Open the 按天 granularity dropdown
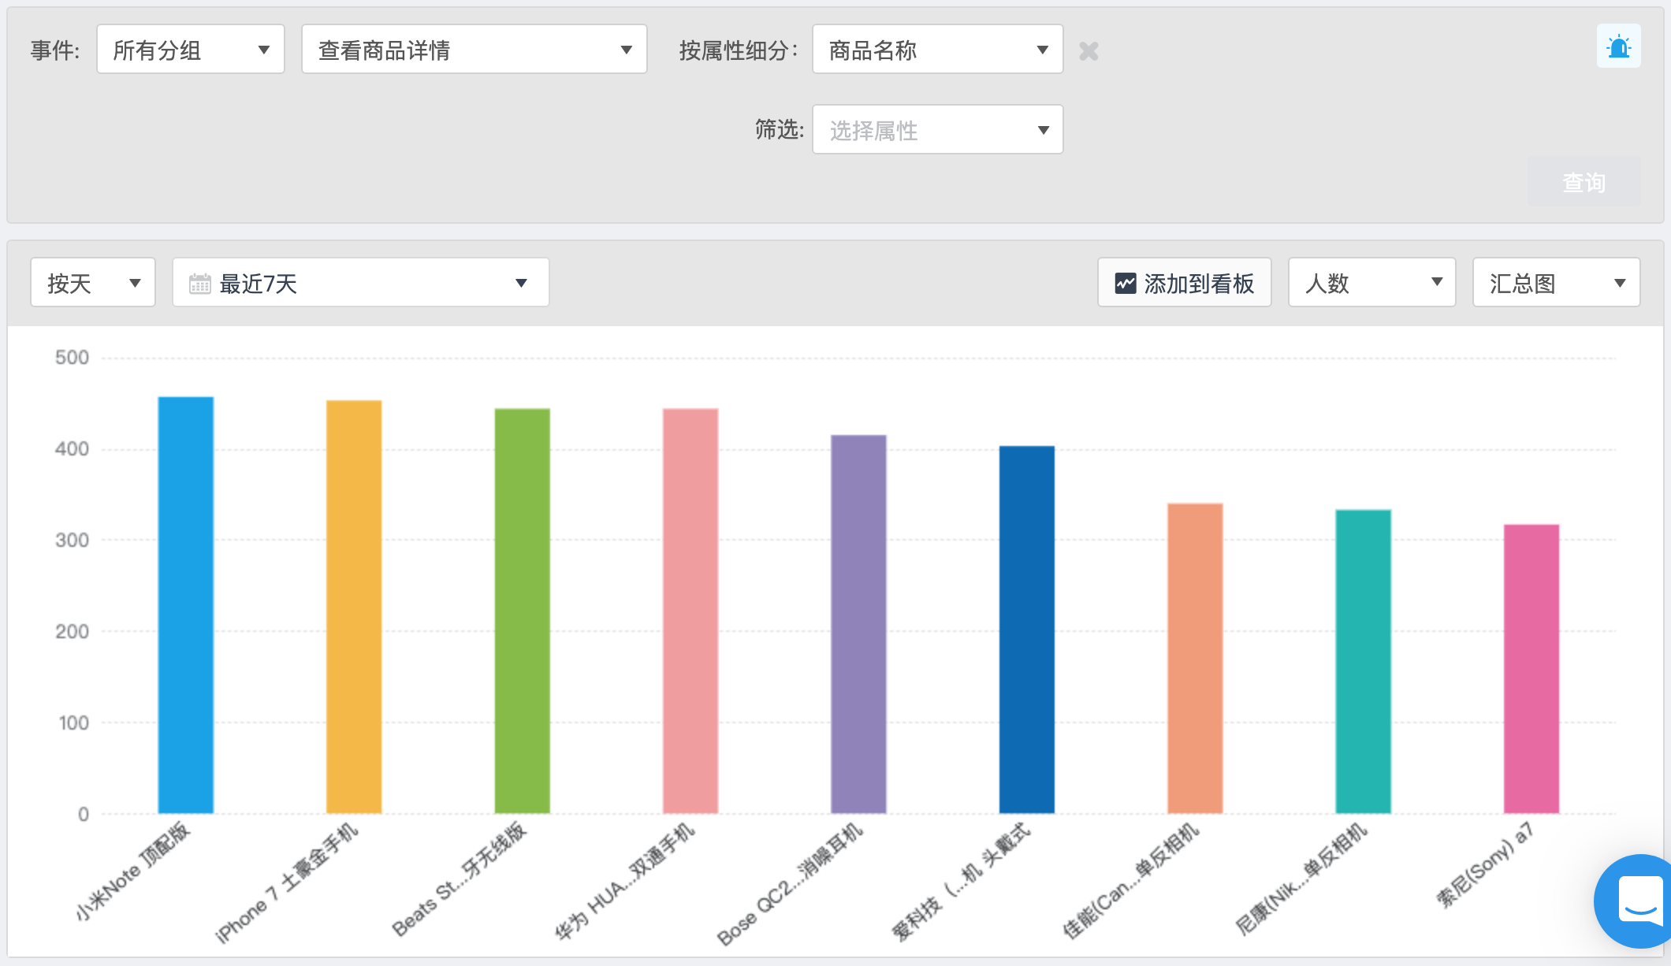The image size is (1671, 966). coord(93,283)
